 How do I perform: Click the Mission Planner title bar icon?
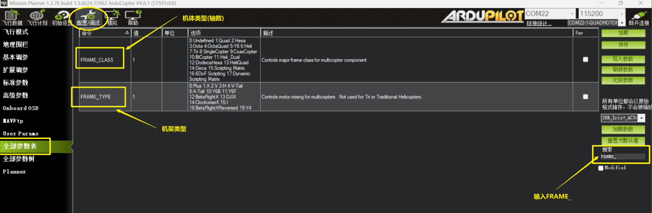click(4, 3)
